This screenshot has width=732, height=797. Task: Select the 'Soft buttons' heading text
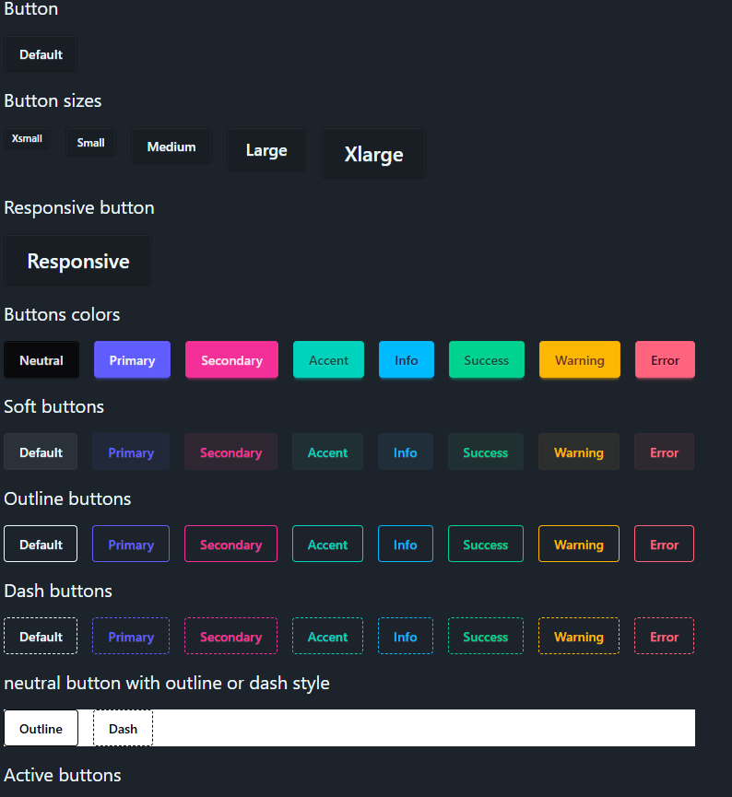(x=53, y=406)
